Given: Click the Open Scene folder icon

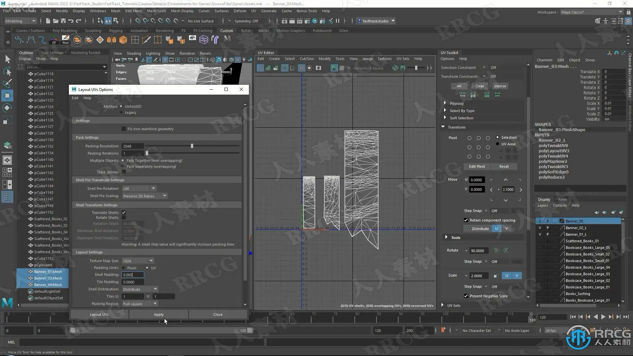Looking at the screenshot, I should click(x=56, y=21).
